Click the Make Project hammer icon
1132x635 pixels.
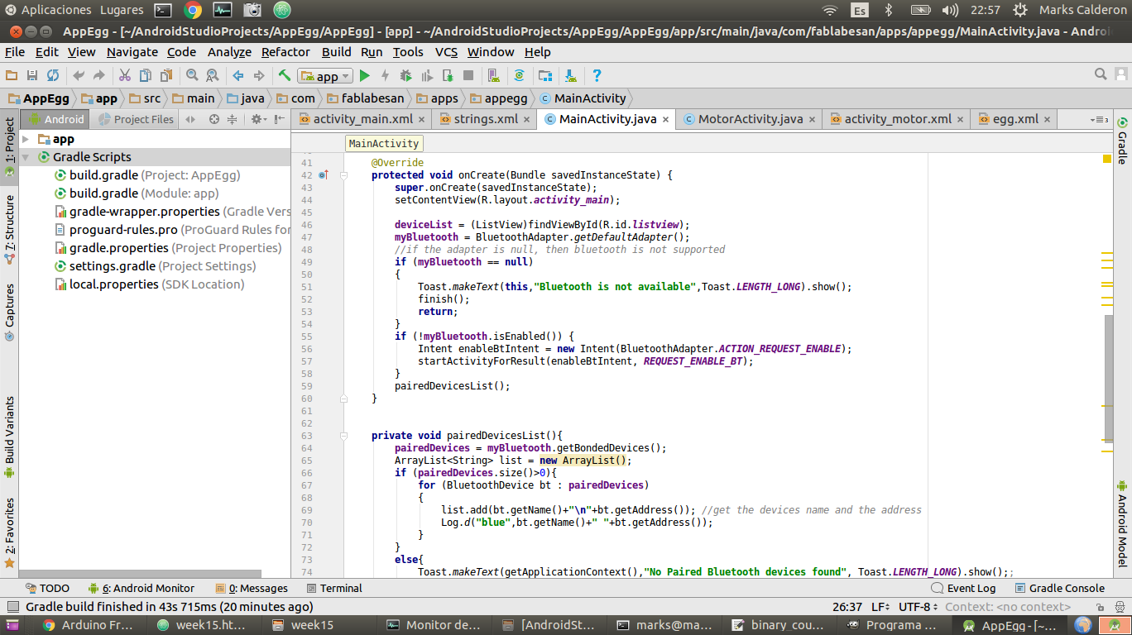point(285,76)
